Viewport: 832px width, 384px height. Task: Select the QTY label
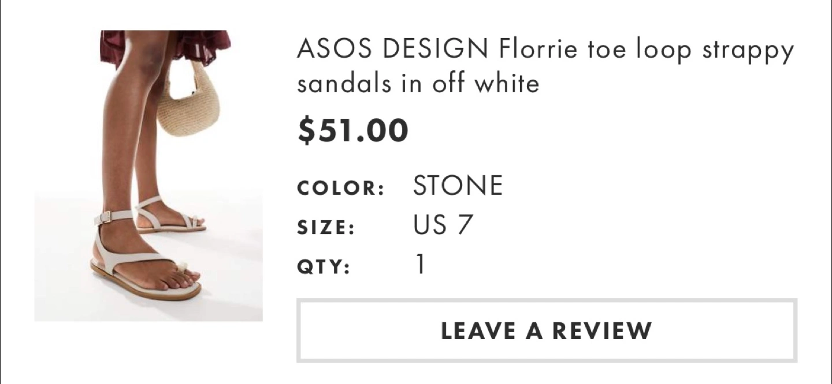pos(324,268)
